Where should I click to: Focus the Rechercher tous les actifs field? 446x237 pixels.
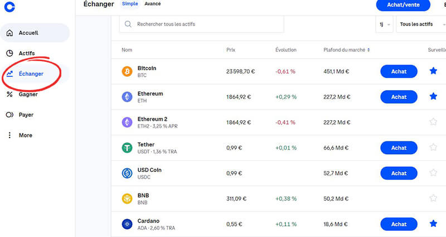point(202,24)
